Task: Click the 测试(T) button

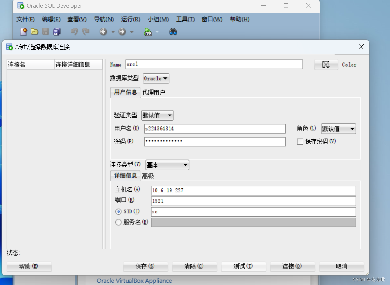Action: [x=244, y=266]
